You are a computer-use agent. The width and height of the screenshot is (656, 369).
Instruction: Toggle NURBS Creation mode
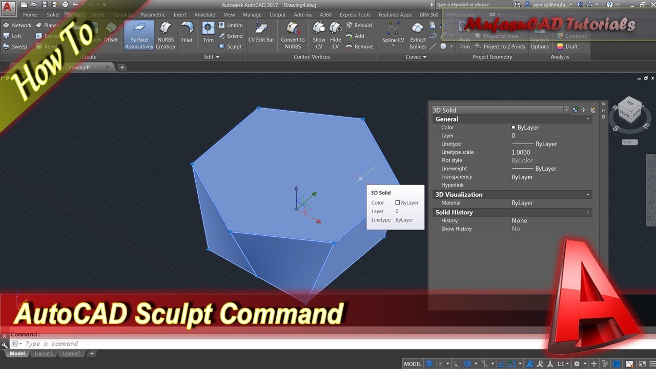point(166,35)
